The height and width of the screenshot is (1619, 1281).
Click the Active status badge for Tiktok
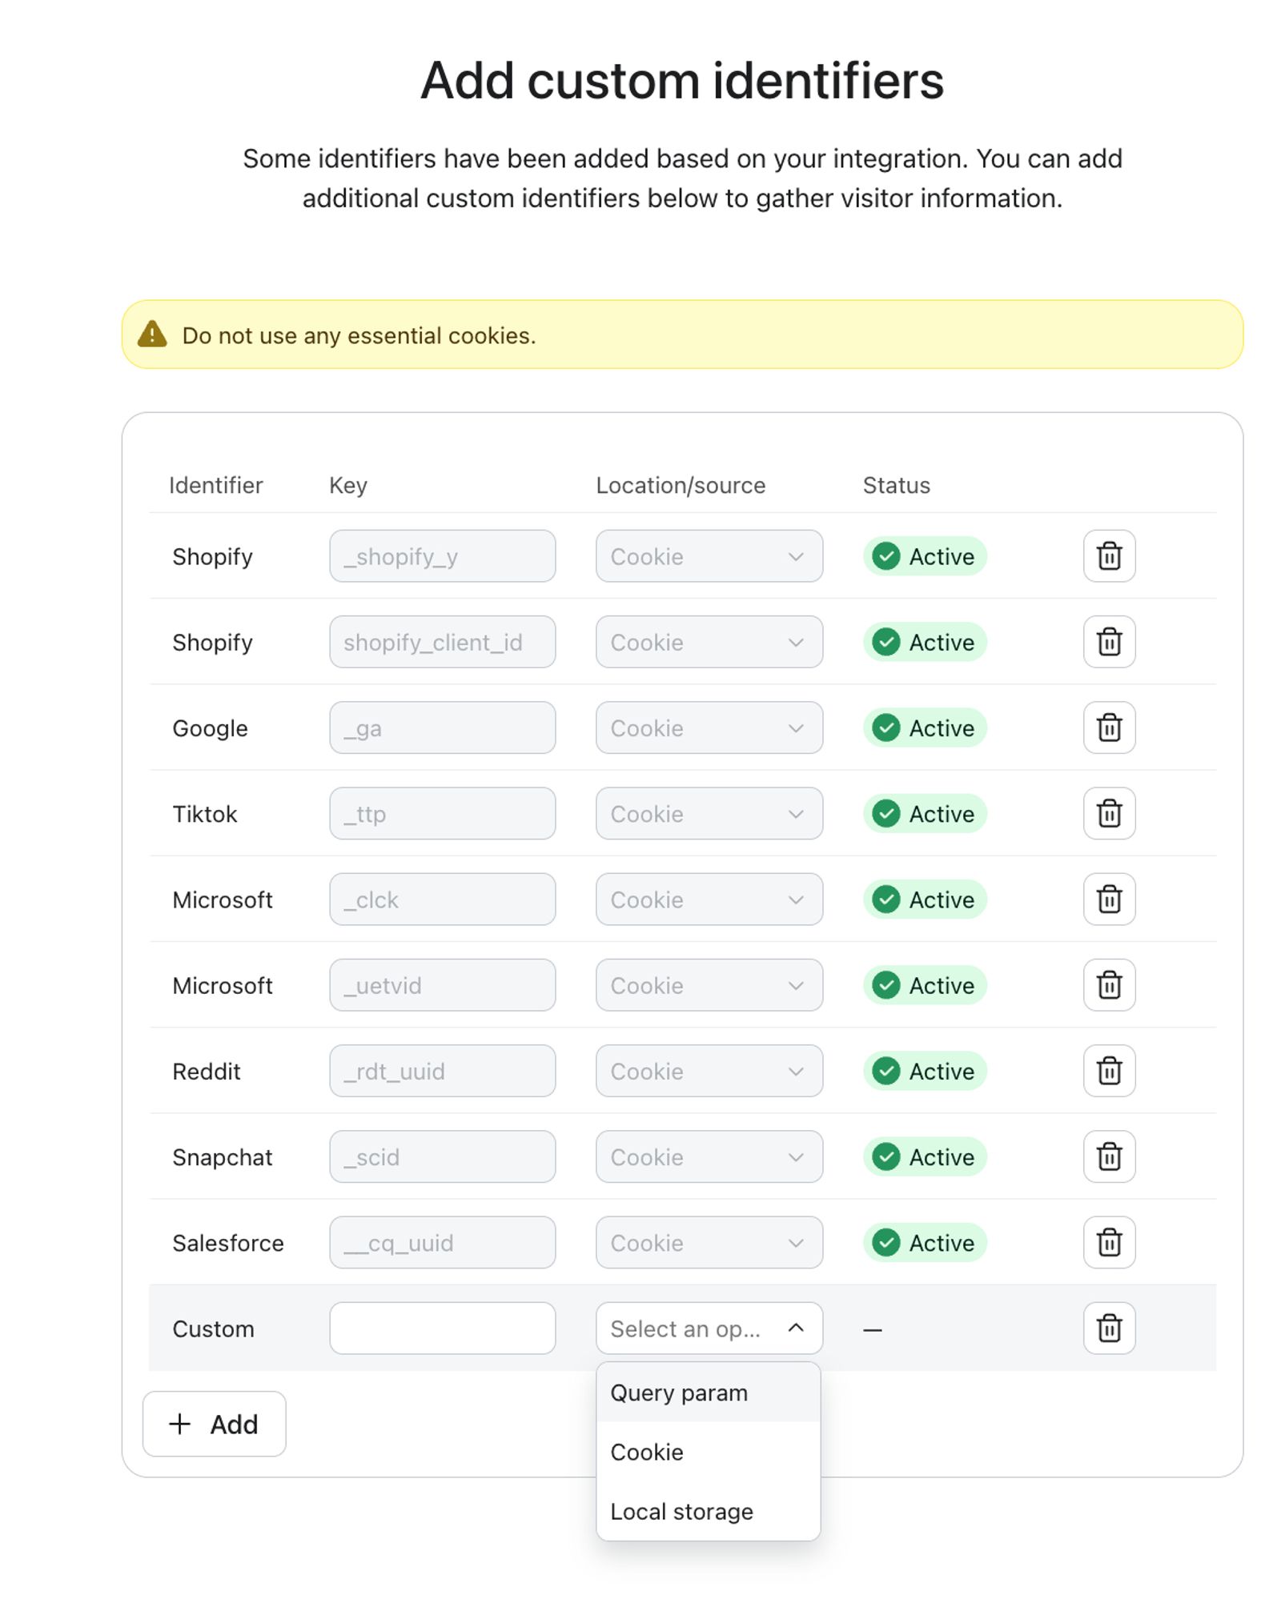925,813
